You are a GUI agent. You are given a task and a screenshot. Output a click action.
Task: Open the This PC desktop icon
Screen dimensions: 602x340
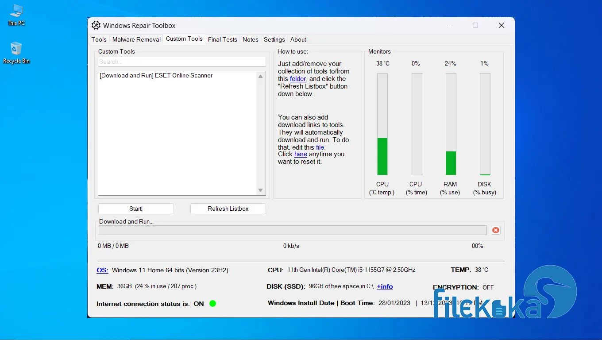tap(16, 15)
